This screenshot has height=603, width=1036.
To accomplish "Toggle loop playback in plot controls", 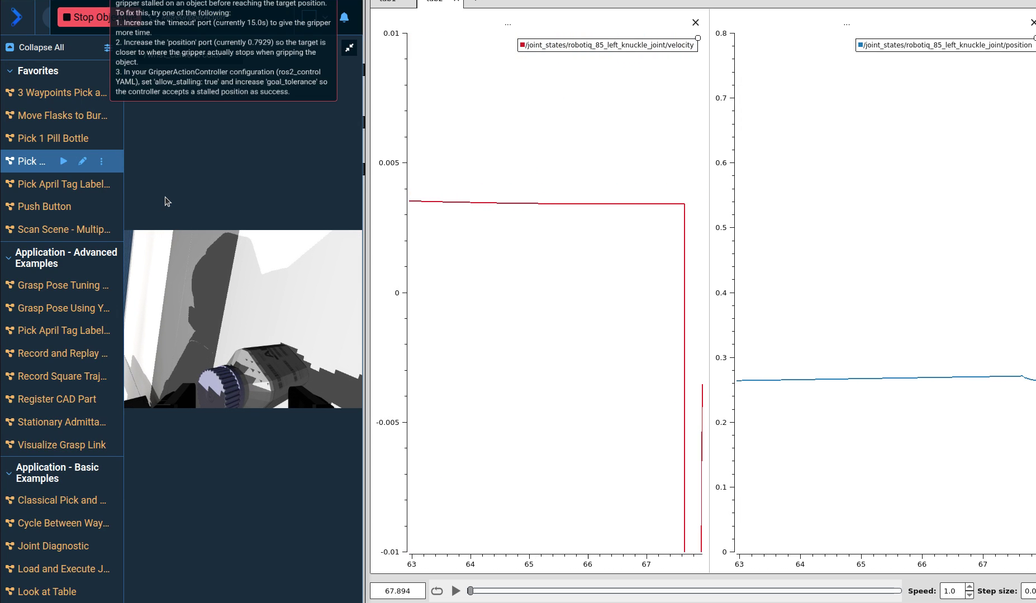I will pyautogui.click(x=437, y=591).
